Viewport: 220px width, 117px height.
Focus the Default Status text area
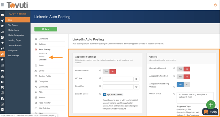(195, 98)
